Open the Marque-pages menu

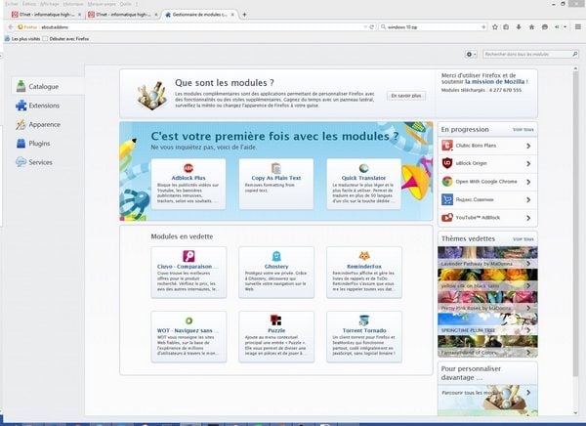[x=102, y=4]
